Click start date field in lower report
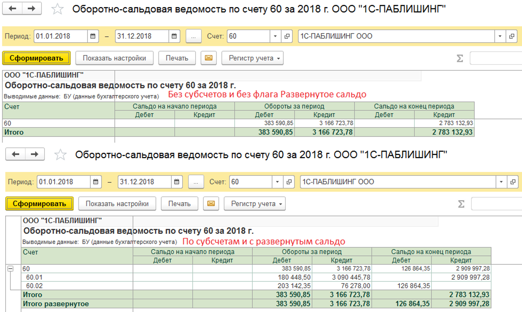This screenshot has height=312, width=522. (x=63, y=182)
